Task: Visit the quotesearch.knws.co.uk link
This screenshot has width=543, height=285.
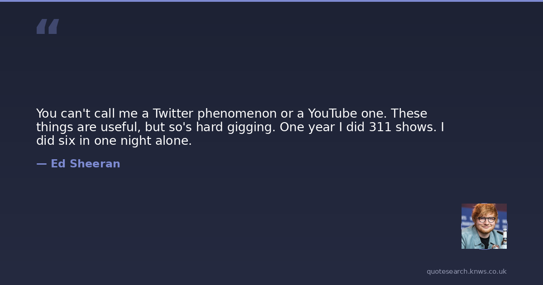Action: pyautogui.click(x=466, y=271)
